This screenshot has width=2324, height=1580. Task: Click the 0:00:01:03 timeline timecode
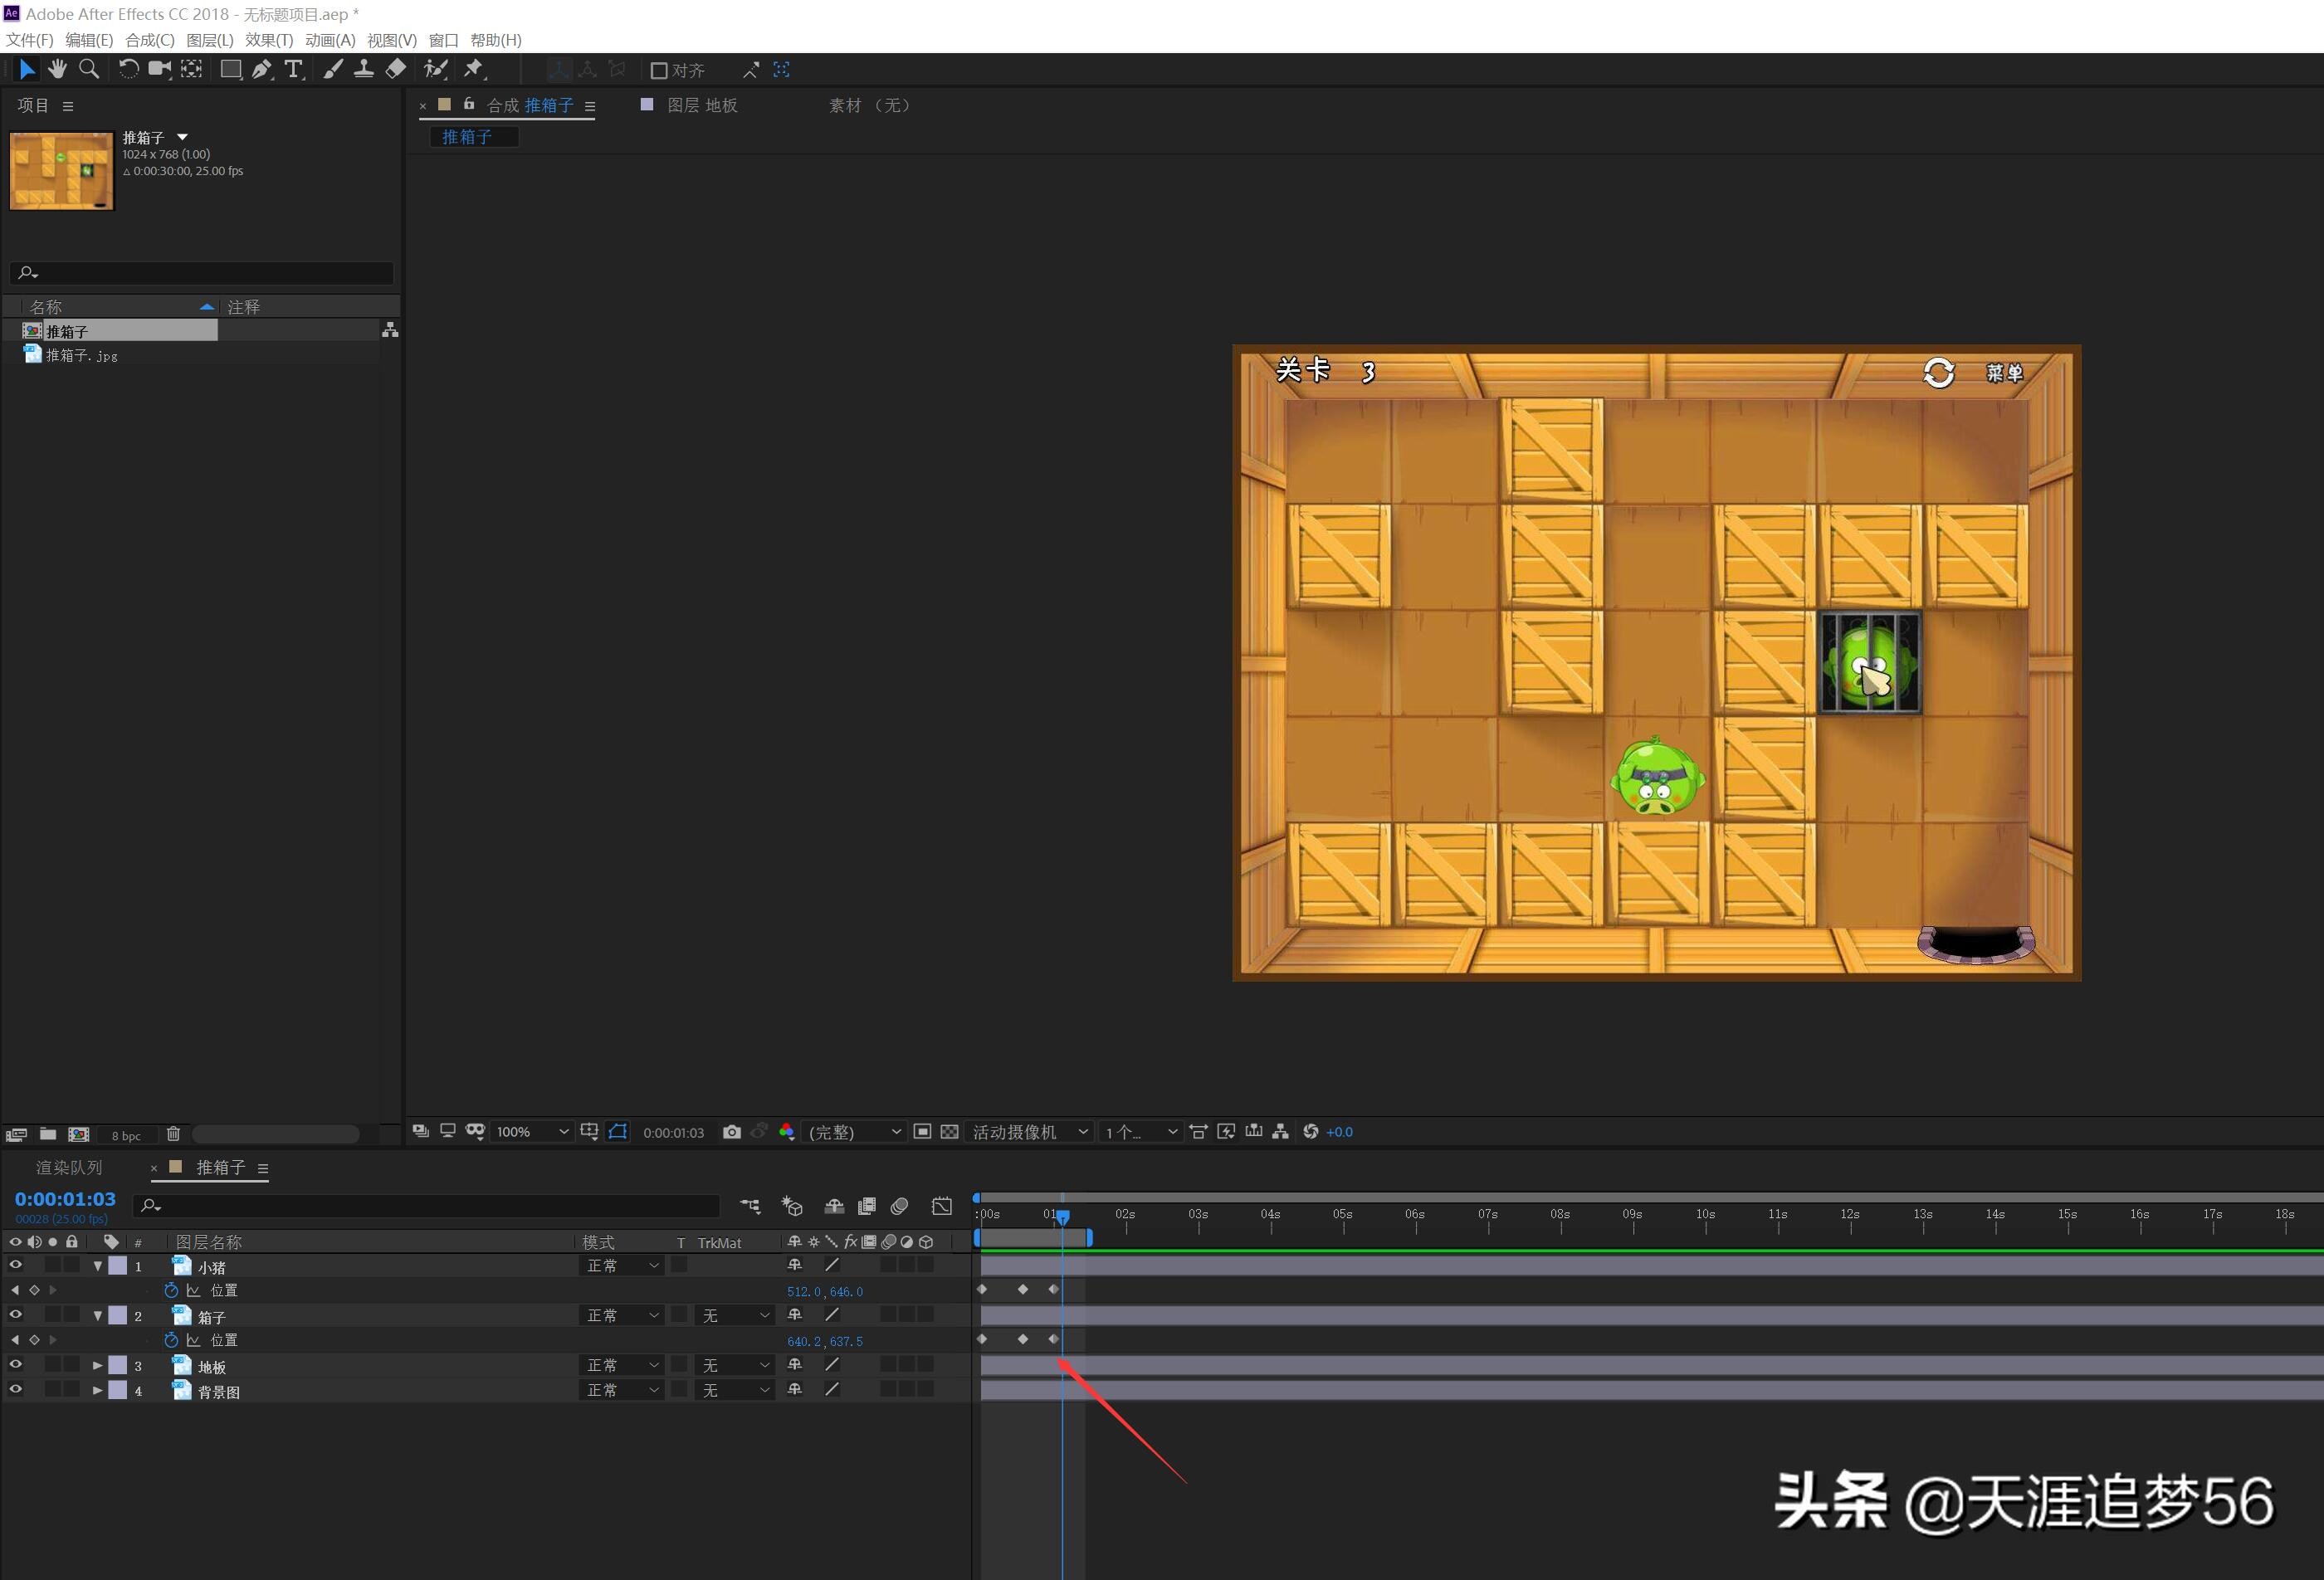coord(65,1198)
